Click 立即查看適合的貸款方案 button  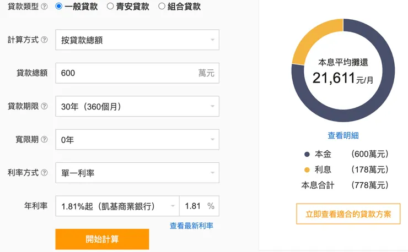click(x=348, y=214)
